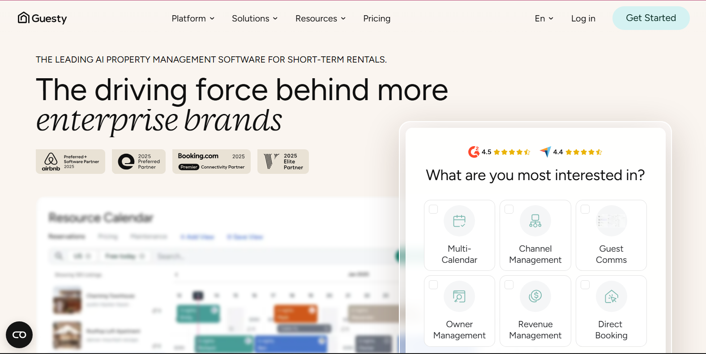Click the Direct Booking house cursor icon

pos(612,296)
